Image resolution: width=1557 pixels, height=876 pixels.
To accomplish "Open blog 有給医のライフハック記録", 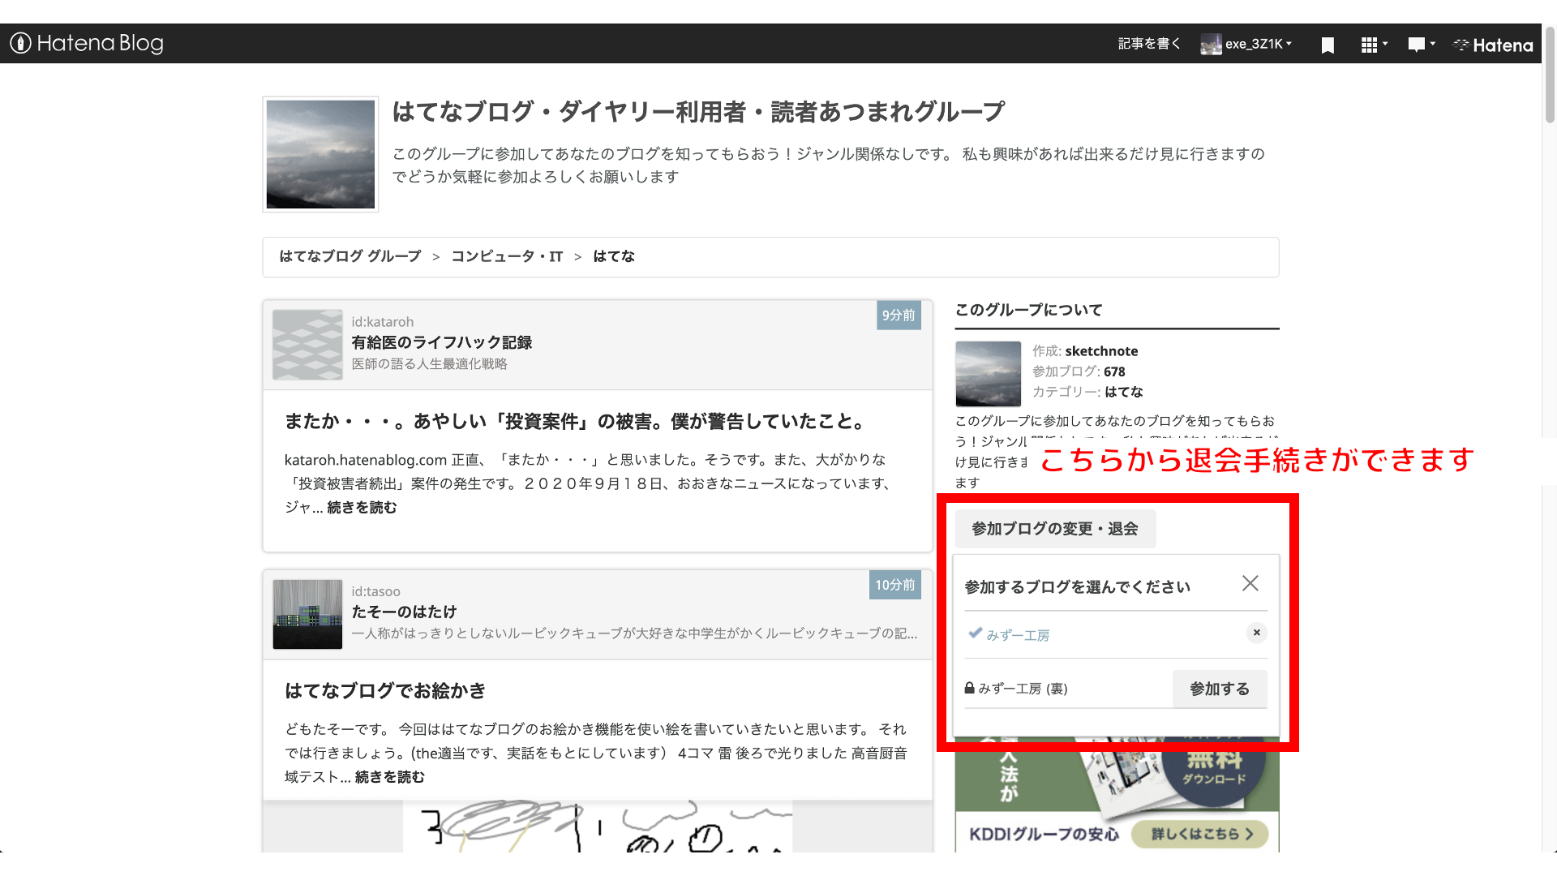I will coord(441,342).
